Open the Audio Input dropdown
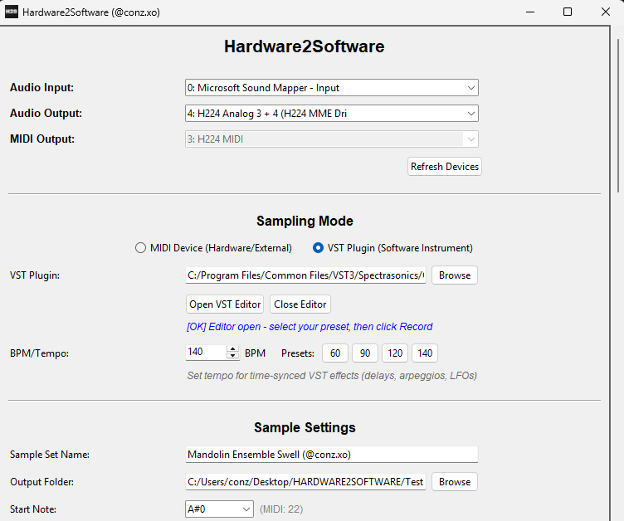The width and height of the screenshot is (624, 521). [332, 88]
